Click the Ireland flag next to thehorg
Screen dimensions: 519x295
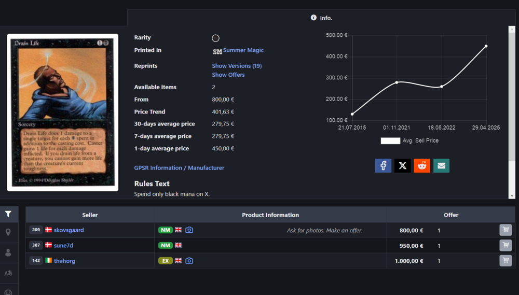(x=48, y=260)
